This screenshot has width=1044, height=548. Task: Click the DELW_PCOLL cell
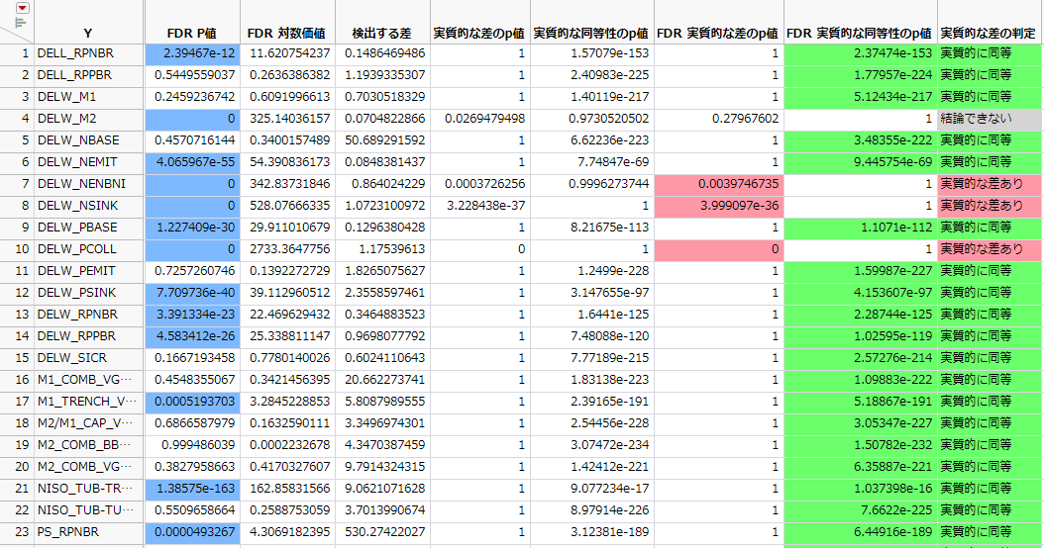[x=88, y=249]
